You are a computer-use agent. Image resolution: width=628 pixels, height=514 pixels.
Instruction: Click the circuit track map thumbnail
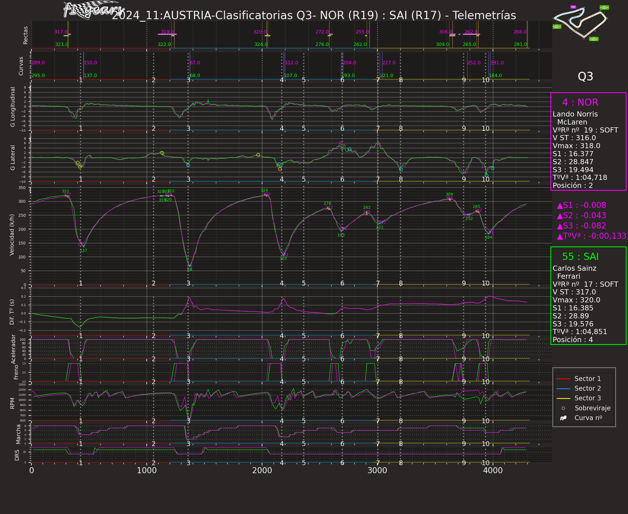[x=580, y=22]
